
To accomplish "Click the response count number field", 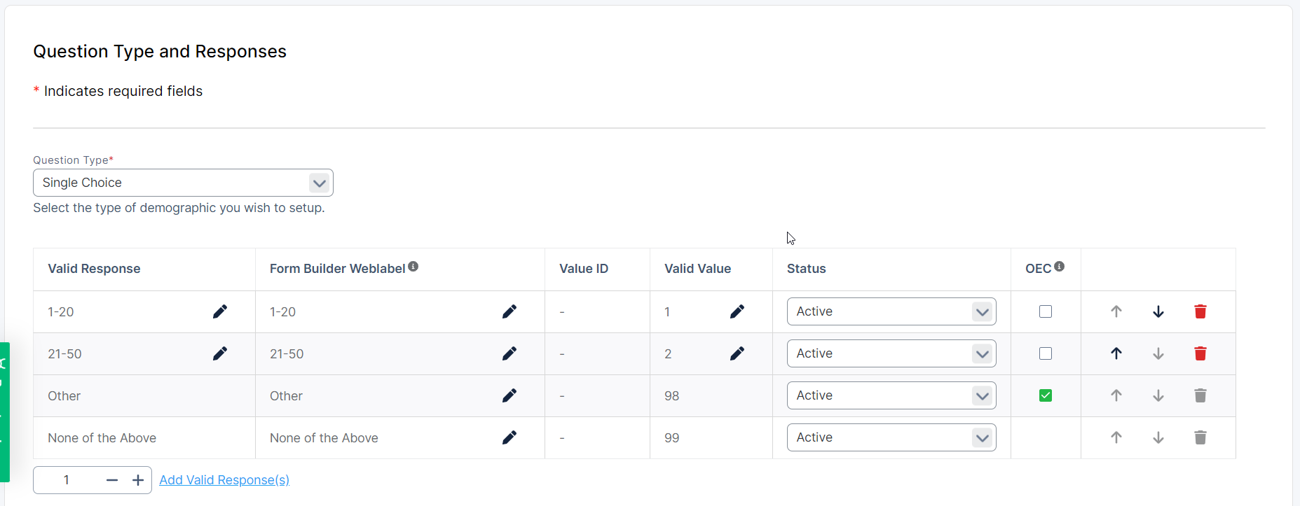I will coord(67,480).
